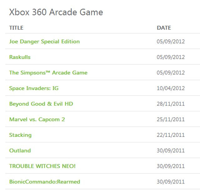Click the Xbox 360 Arcade Game heading

point(56,12)
